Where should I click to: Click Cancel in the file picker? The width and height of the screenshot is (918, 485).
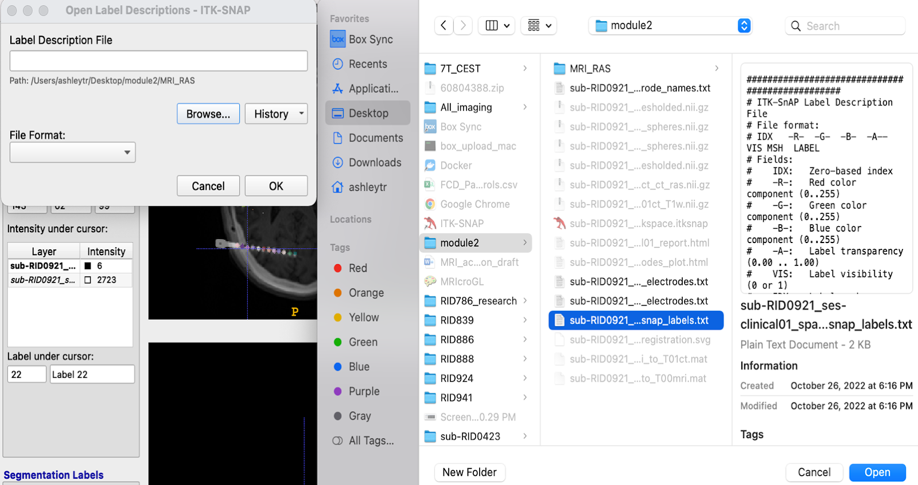[x=814, y=472]
